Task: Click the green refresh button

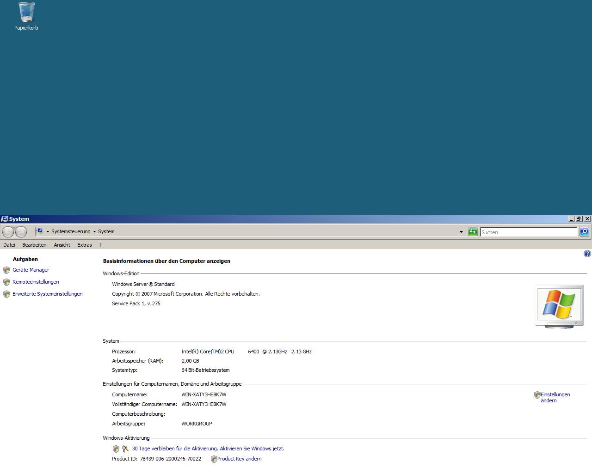Action: click(x=472, y=232)
